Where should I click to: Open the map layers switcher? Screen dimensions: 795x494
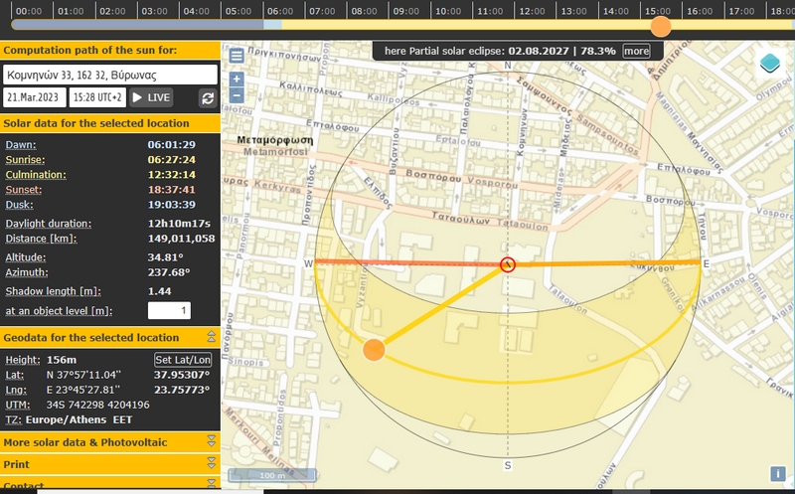[770, 63]
